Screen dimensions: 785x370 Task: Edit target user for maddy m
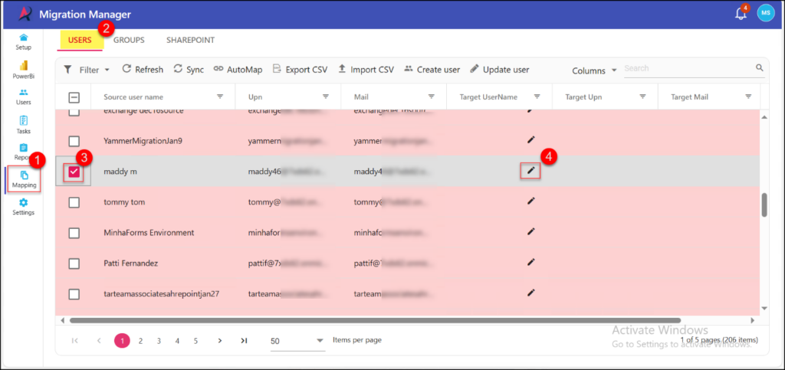pos(531,171)
